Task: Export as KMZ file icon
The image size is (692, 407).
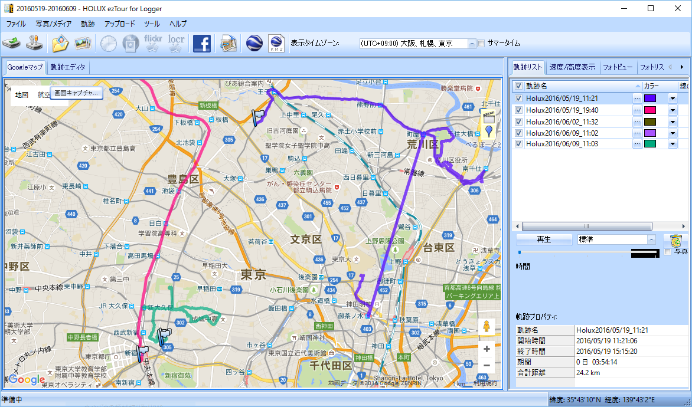Action: click(x=276, y=43)
